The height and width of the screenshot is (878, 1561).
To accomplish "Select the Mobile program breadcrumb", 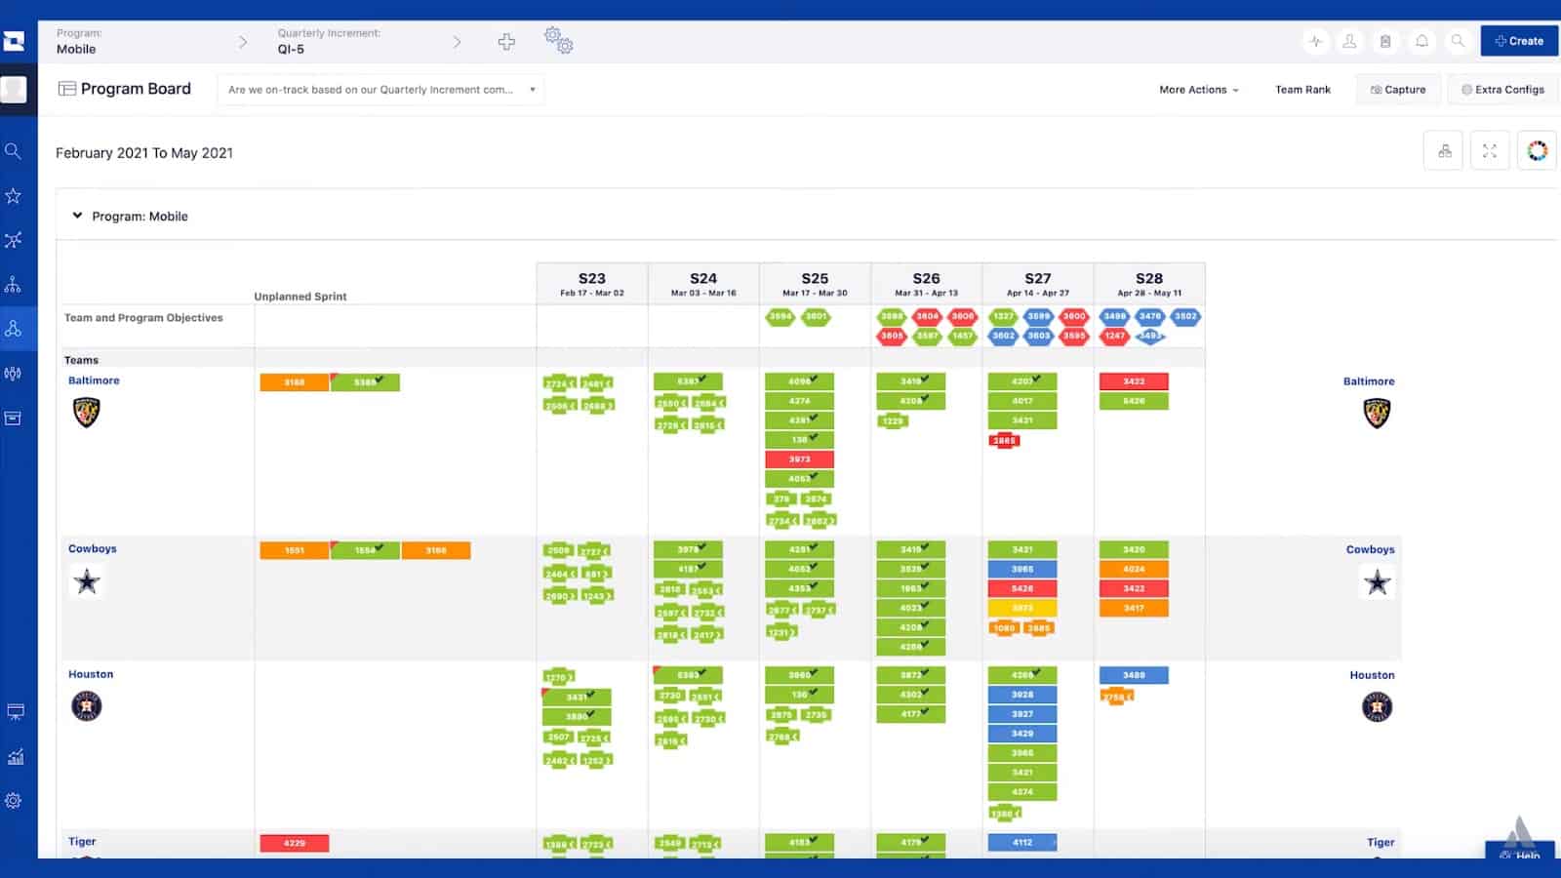I will pyautogui.click(x=76, y=48).
